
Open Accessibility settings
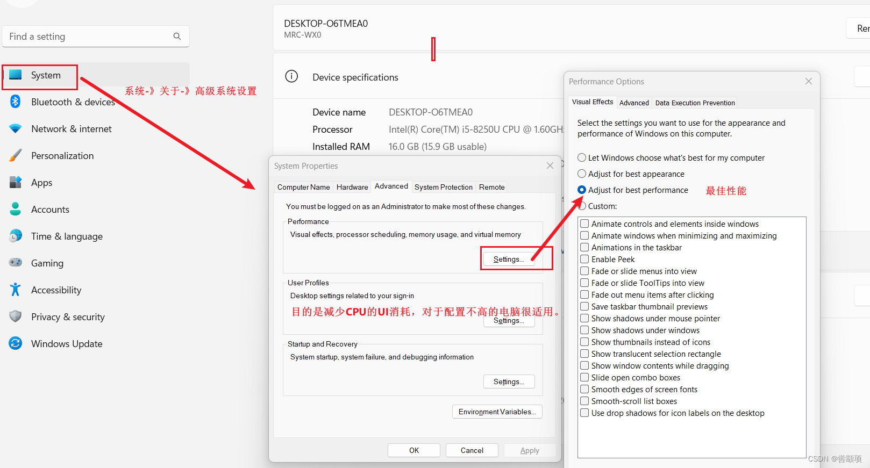96,290
